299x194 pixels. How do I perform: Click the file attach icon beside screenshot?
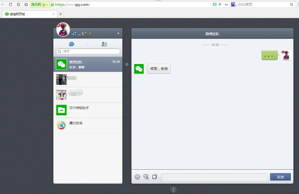click(154, 177)
